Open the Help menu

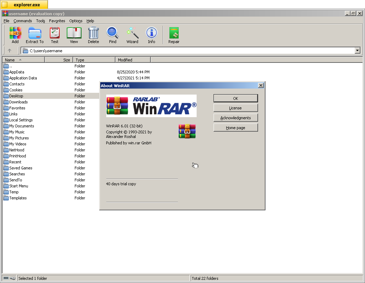(90, 21)
